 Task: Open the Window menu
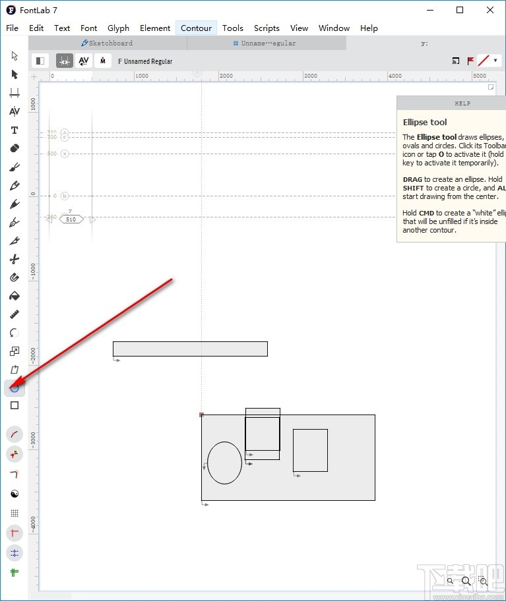tap(334, 28)
